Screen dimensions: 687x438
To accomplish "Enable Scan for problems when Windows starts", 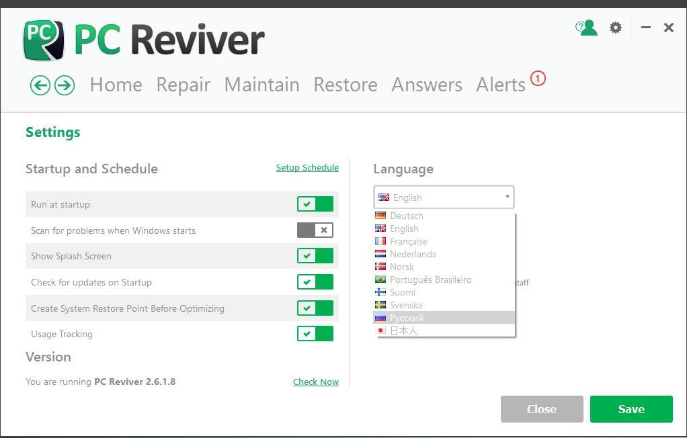I will [315, 230].
